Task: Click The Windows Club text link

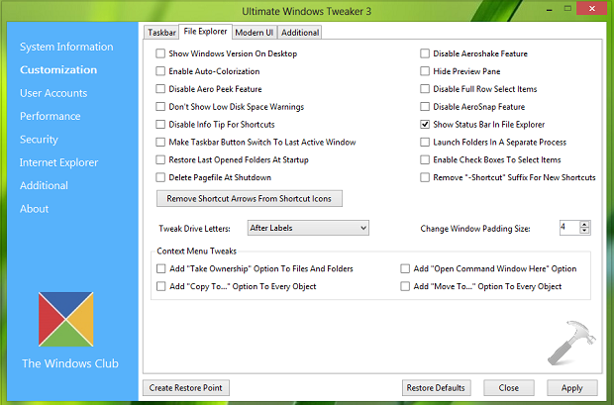Action: [x=70, y=363]
